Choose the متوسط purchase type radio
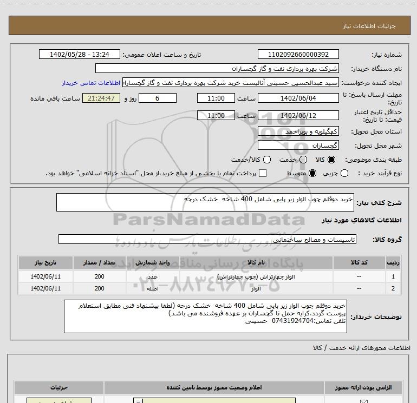 click(x=312, y=173)
